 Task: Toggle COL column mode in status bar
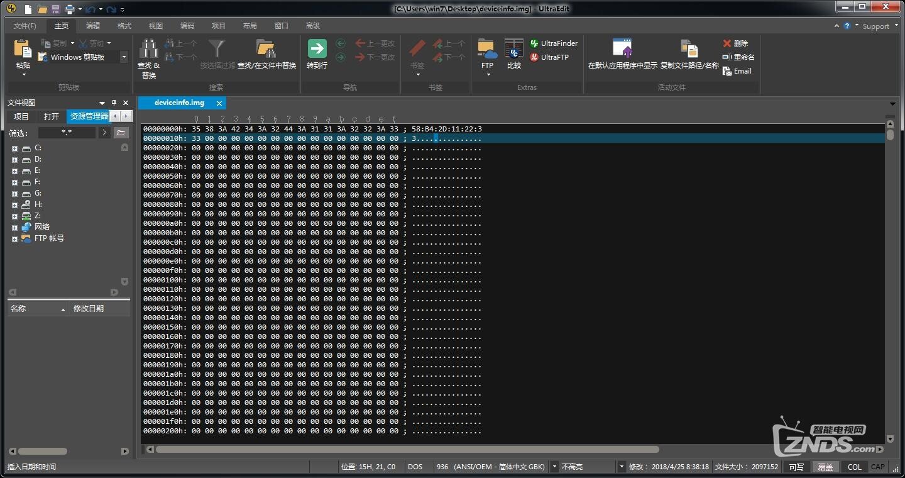pos(855,467)
